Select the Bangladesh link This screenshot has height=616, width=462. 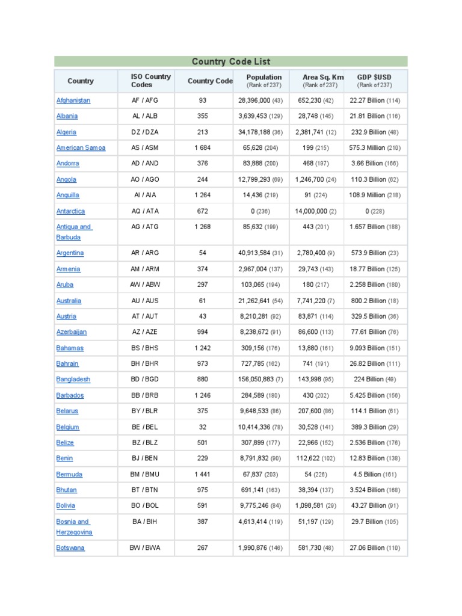coord(73,380)
